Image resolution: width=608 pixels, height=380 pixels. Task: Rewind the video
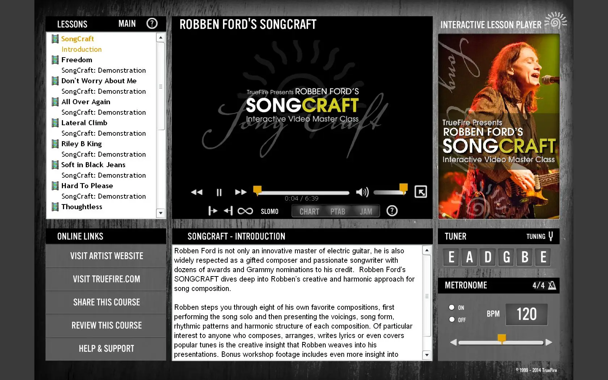click(197, 192)
